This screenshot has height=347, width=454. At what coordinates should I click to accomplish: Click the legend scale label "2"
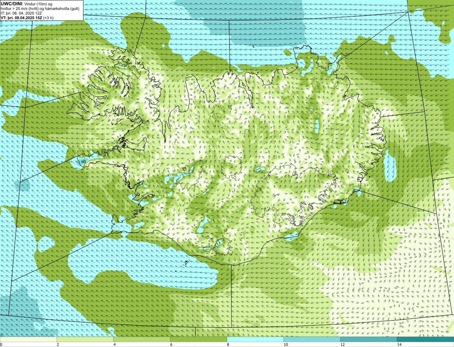pos(57,345)
